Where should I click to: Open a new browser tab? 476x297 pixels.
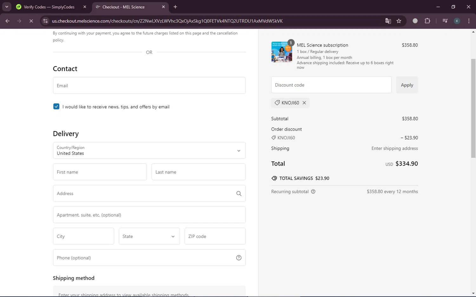[175, 7]
